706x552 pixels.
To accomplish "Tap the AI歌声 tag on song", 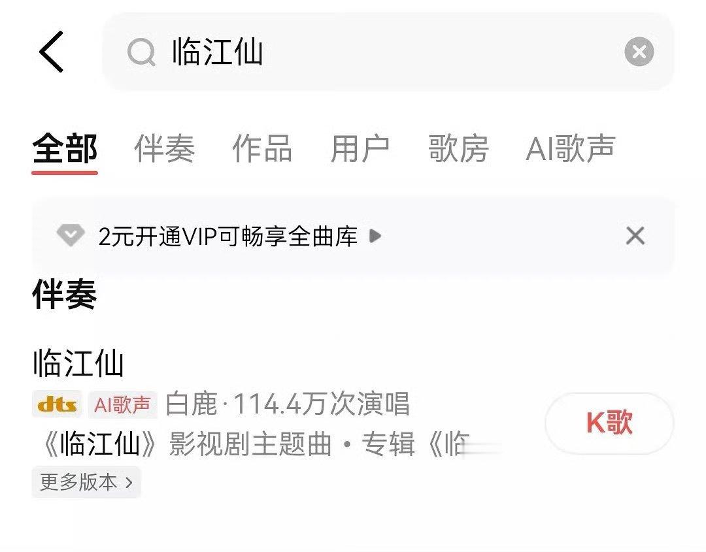I will click(122, 404).
